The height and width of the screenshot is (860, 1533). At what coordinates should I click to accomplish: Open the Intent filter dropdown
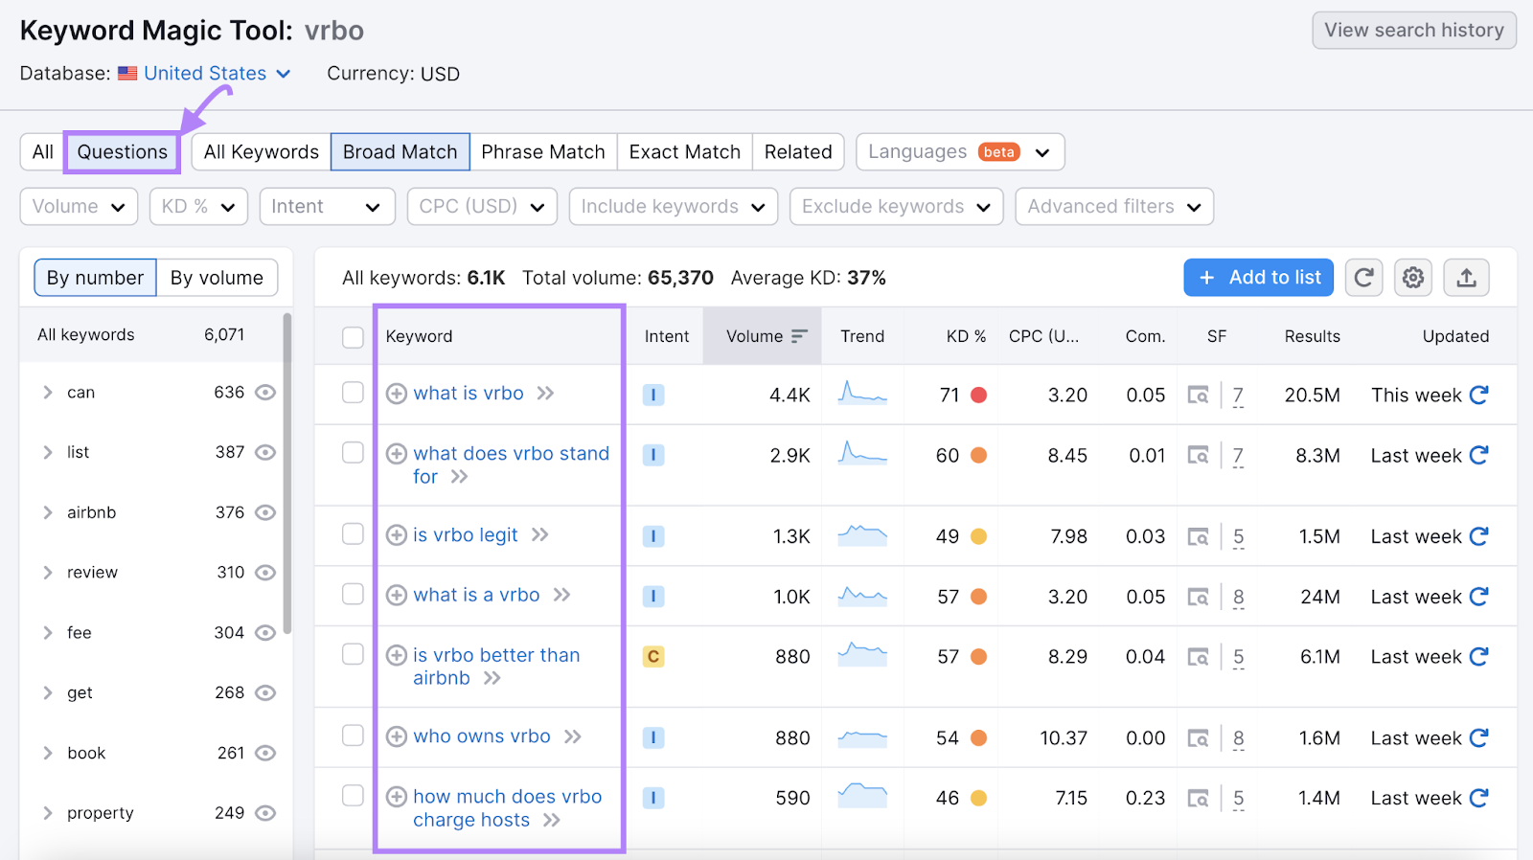(327, 207)
